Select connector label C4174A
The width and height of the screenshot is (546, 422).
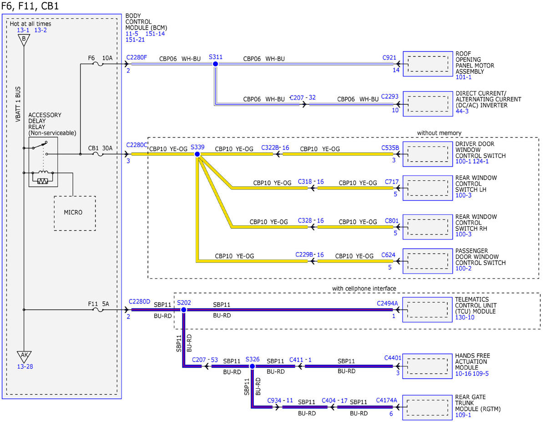[387, 401]
